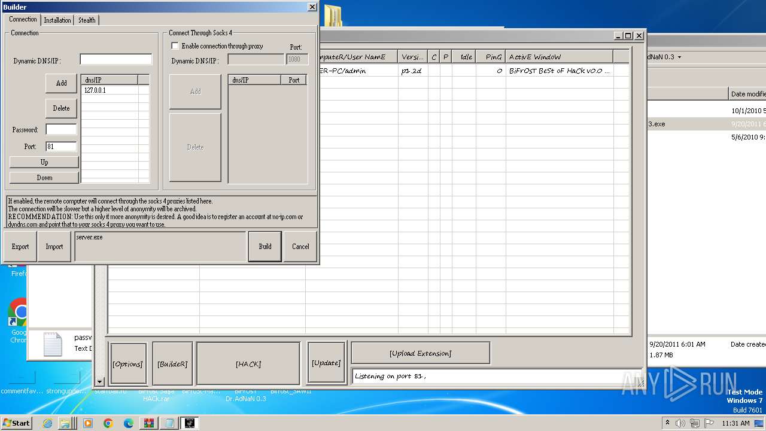
Task: Click Date modified column in Explorer window
Action: click(x=747, y=94)
